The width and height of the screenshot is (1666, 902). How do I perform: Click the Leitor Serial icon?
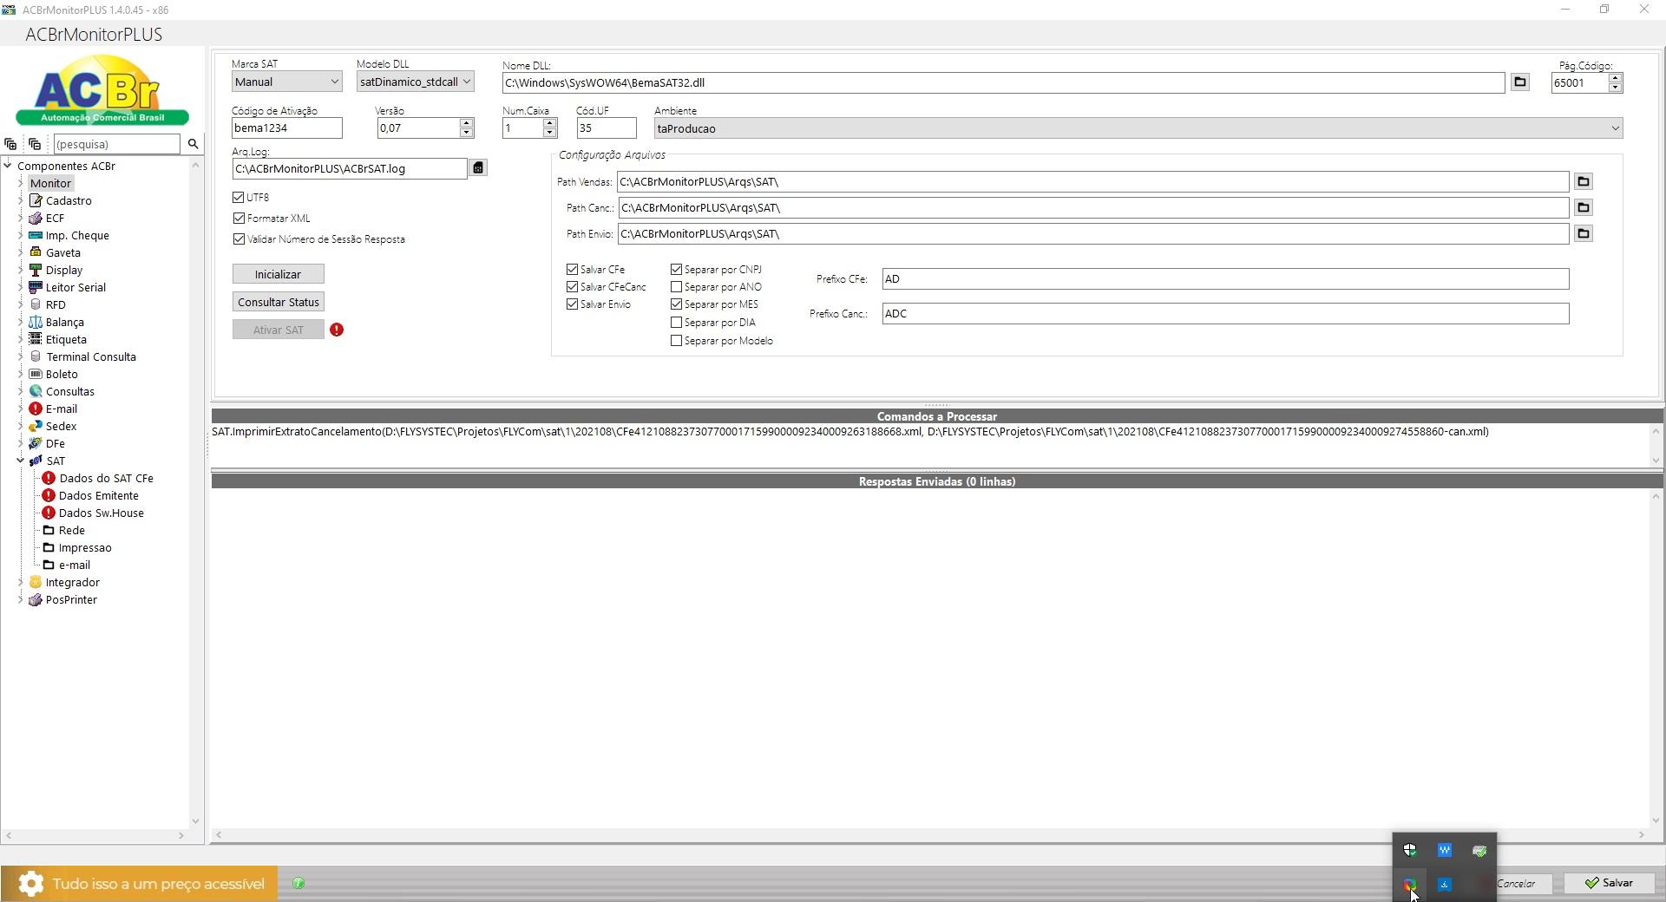tap(36, 287)
